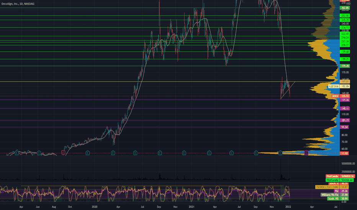Click the 222.41 green price level label
Image resolution: width=357 pixels, height=210 pixels.
345,34
